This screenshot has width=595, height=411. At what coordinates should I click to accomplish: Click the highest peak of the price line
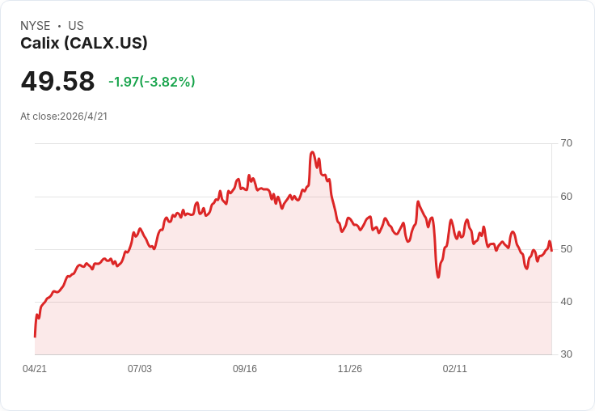point(312,152)
